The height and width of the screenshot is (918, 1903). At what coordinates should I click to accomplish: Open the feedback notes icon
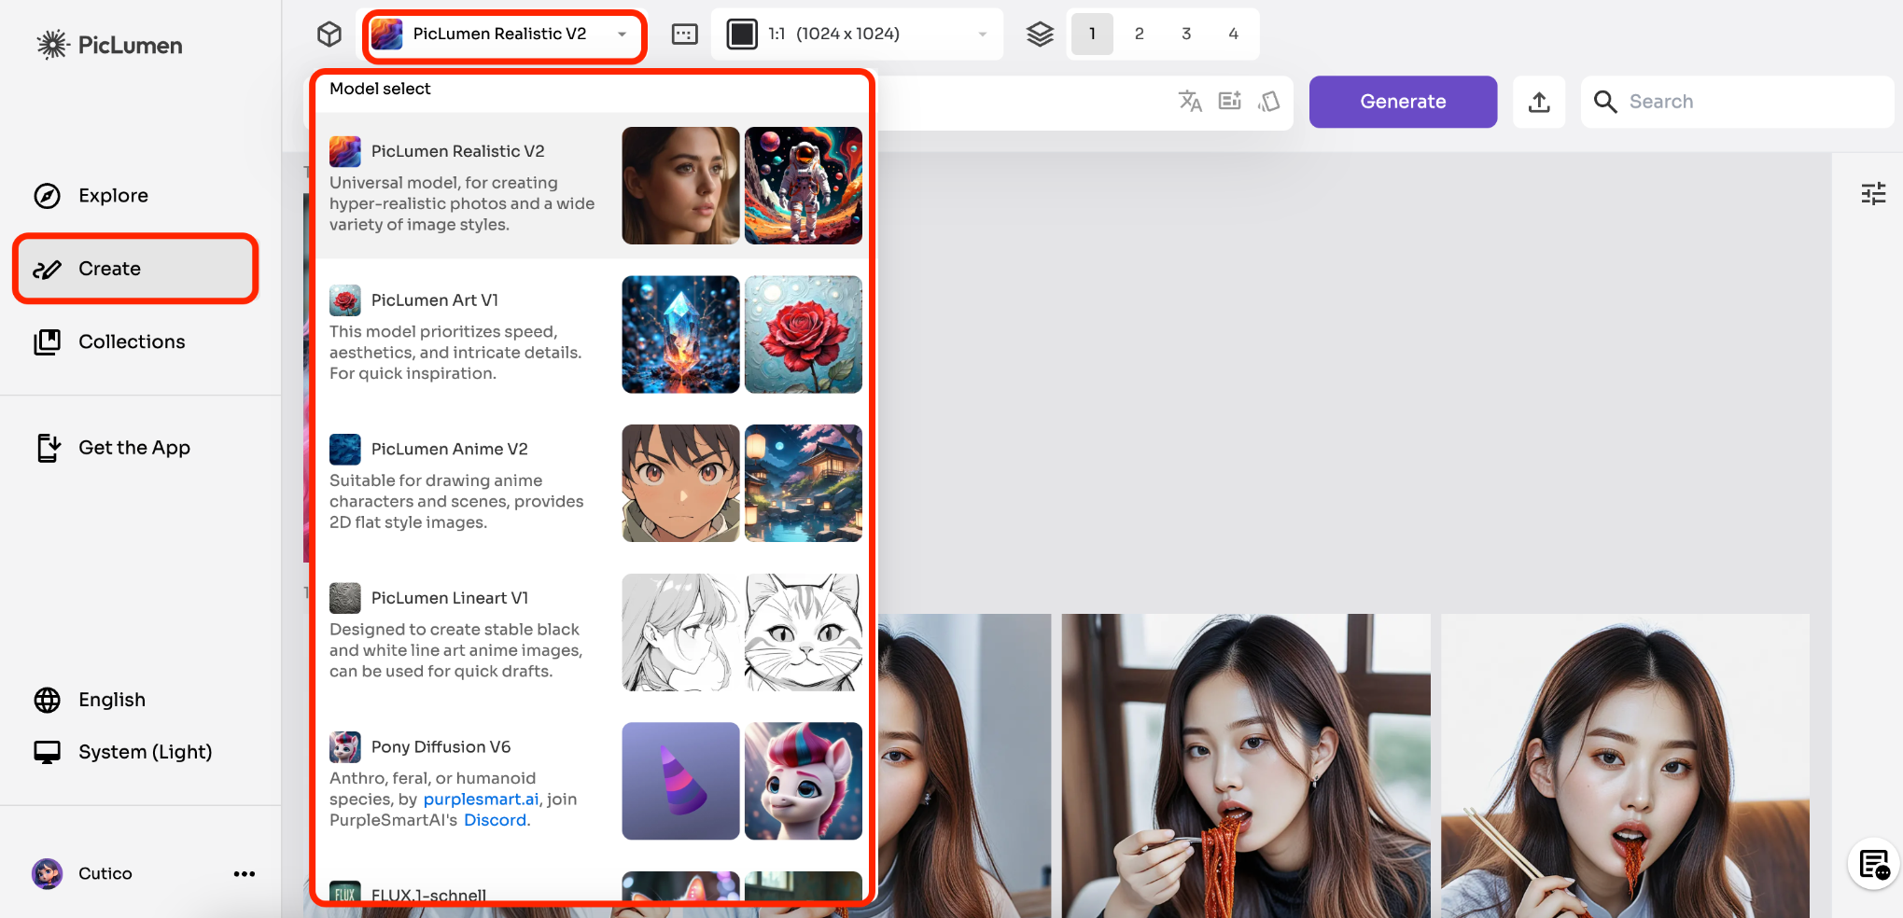(1874, 865)
